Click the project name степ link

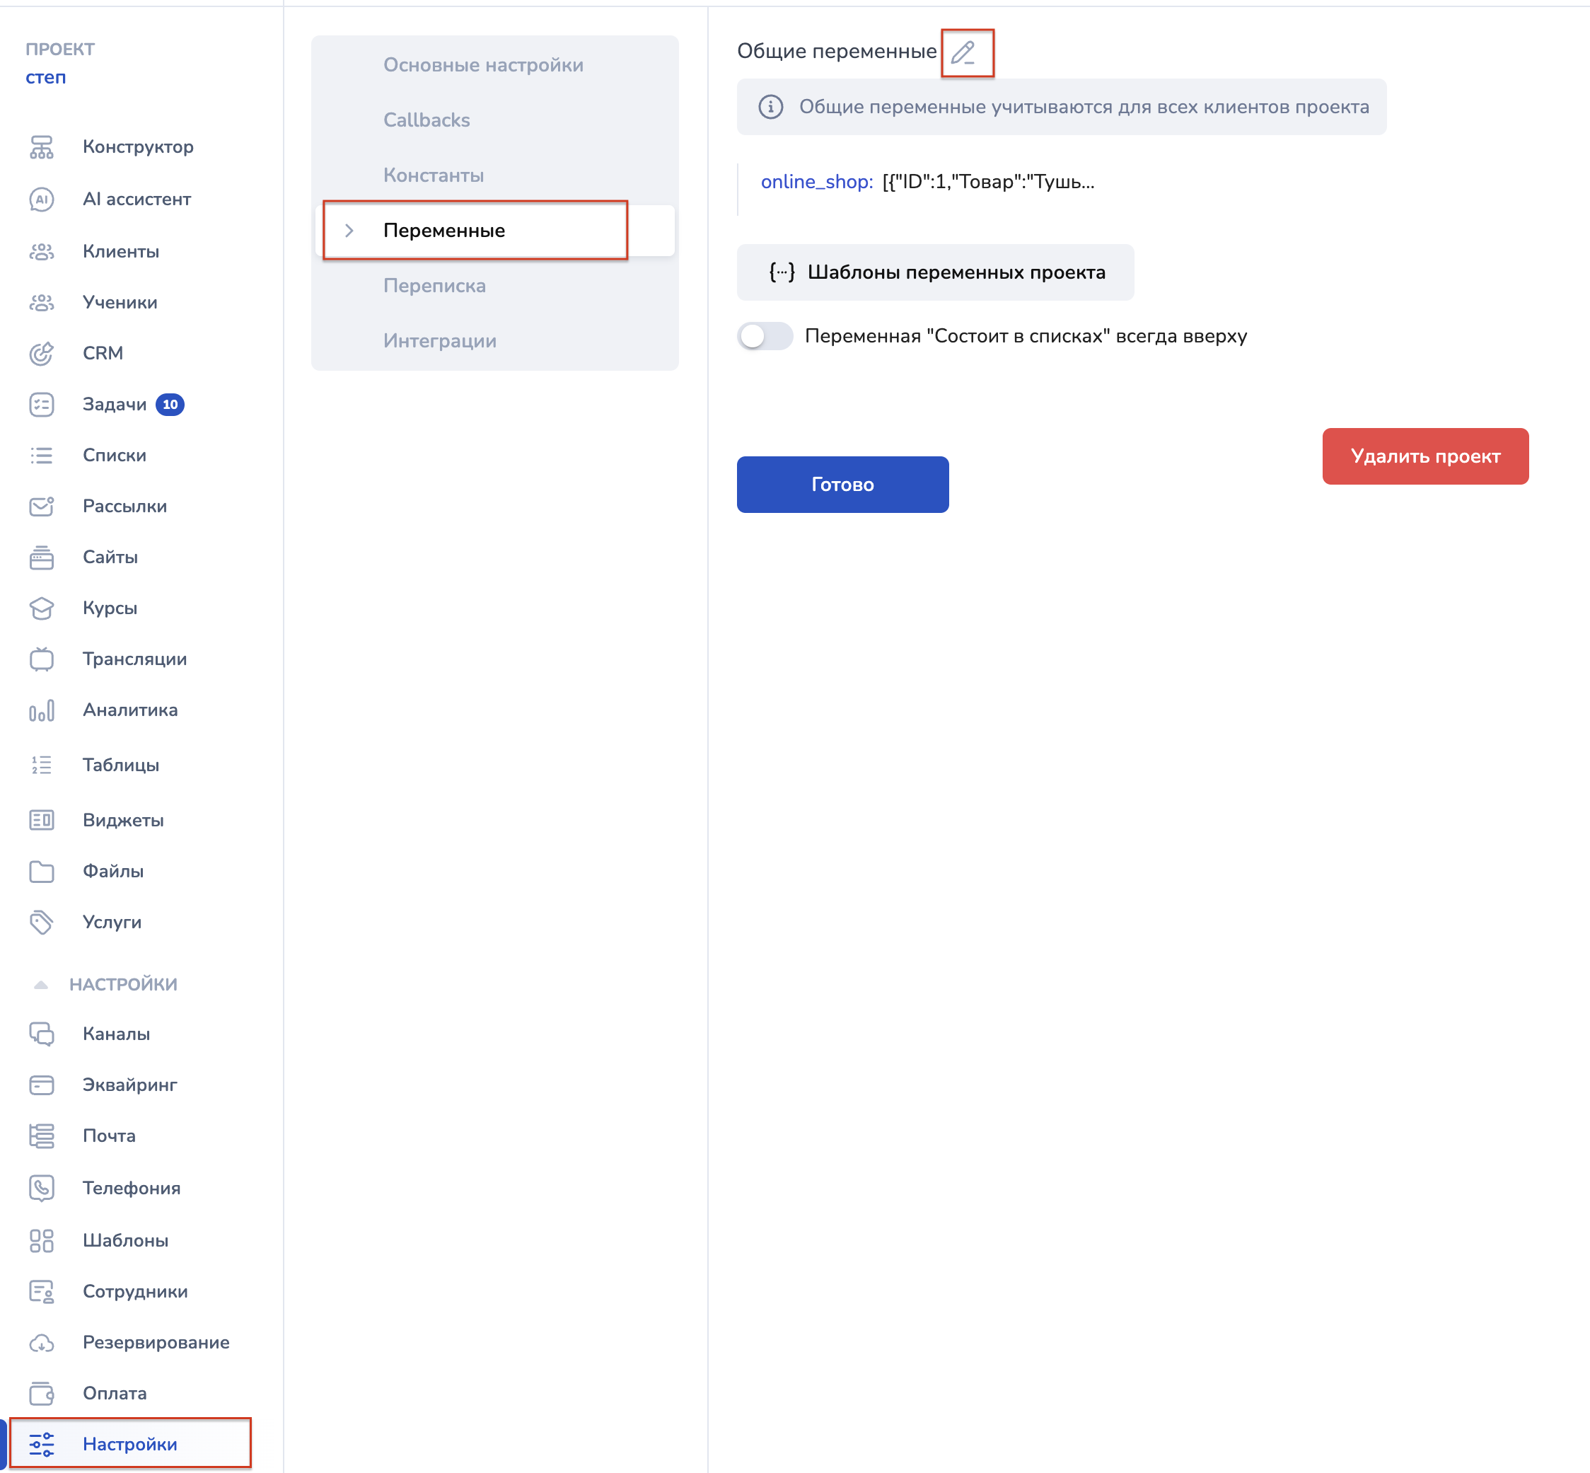tap(45, 77)
